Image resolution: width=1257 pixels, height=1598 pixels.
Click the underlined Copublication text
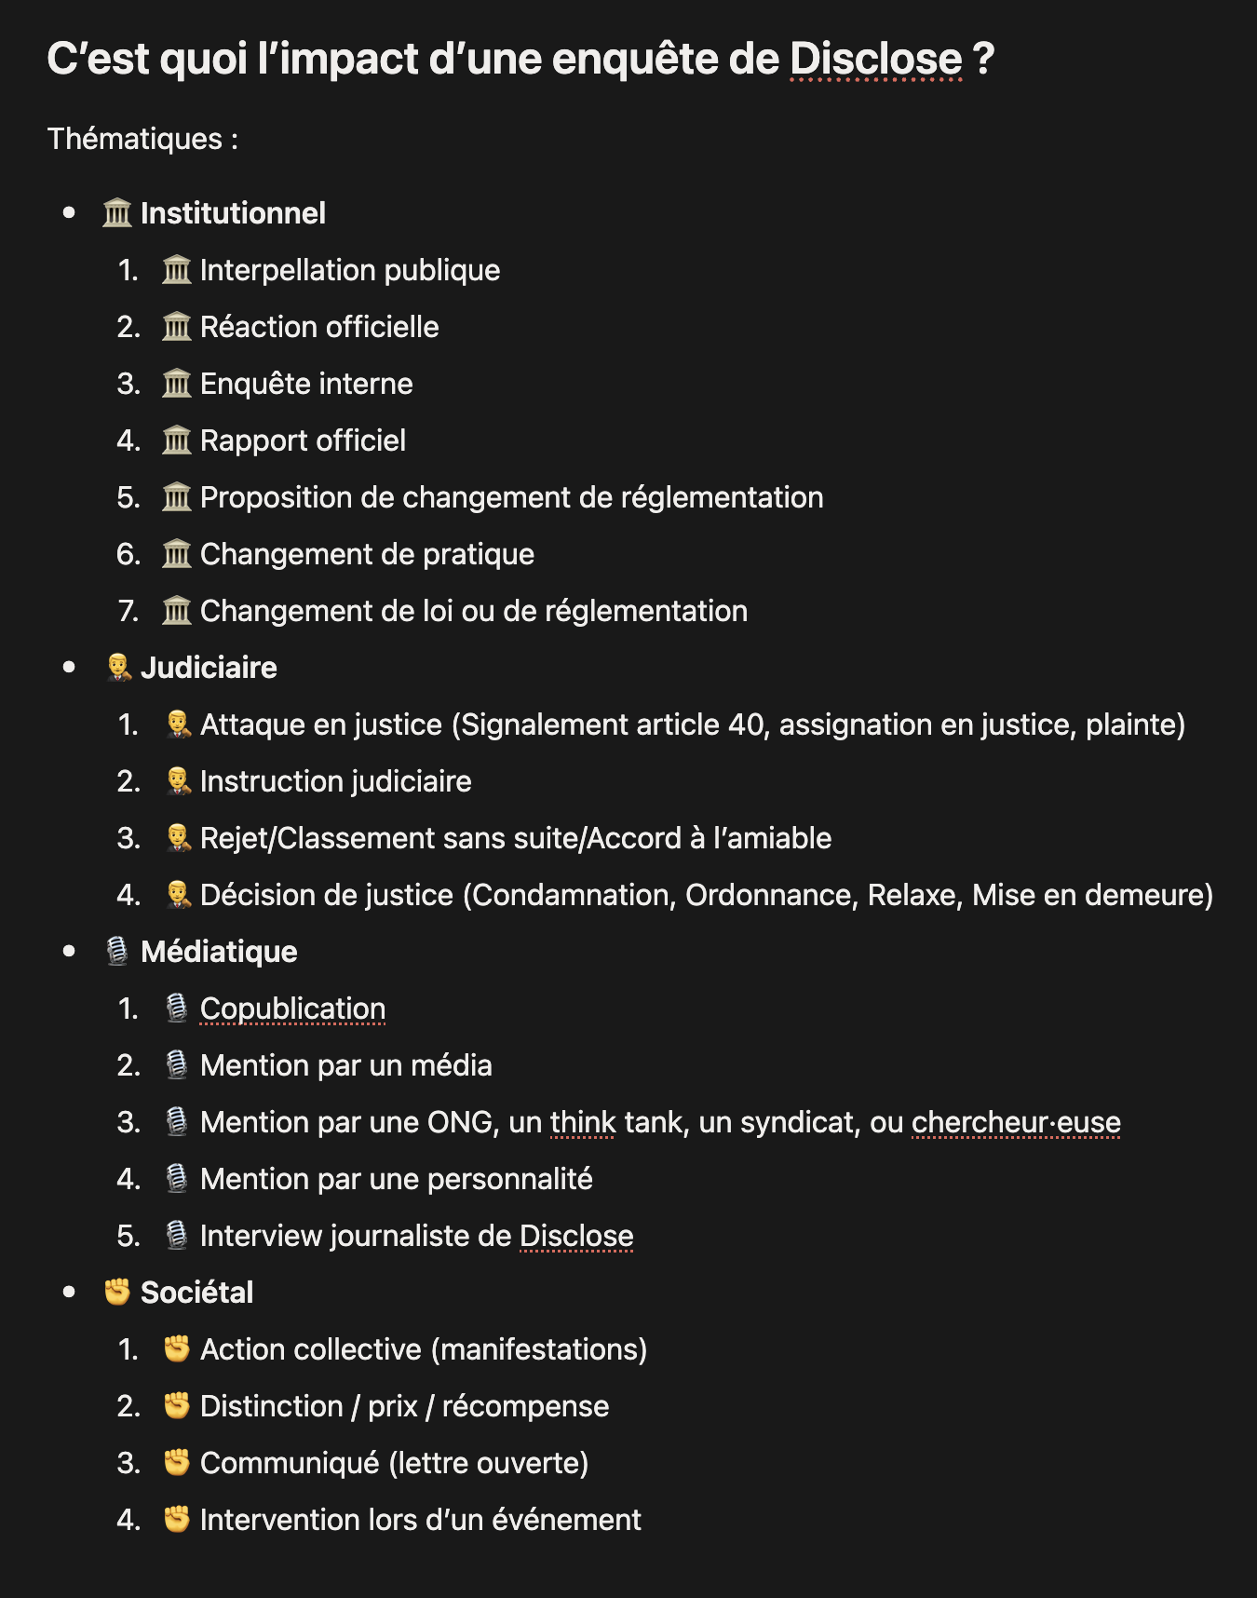292,1009
